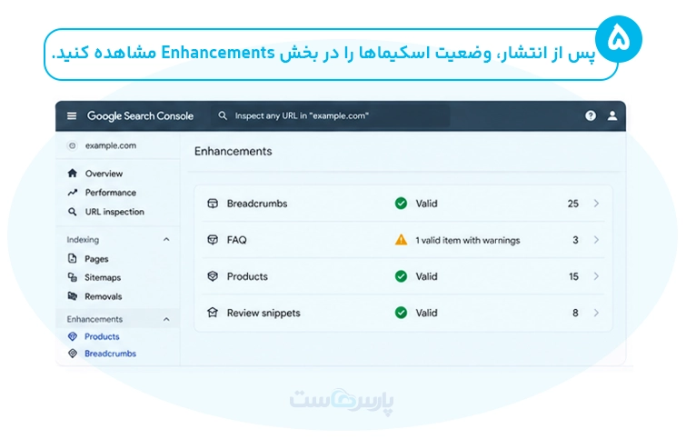The height and width of the screenshot is (439, 686).
Task: Click the example.com property icon
Action: click(72, 145)
